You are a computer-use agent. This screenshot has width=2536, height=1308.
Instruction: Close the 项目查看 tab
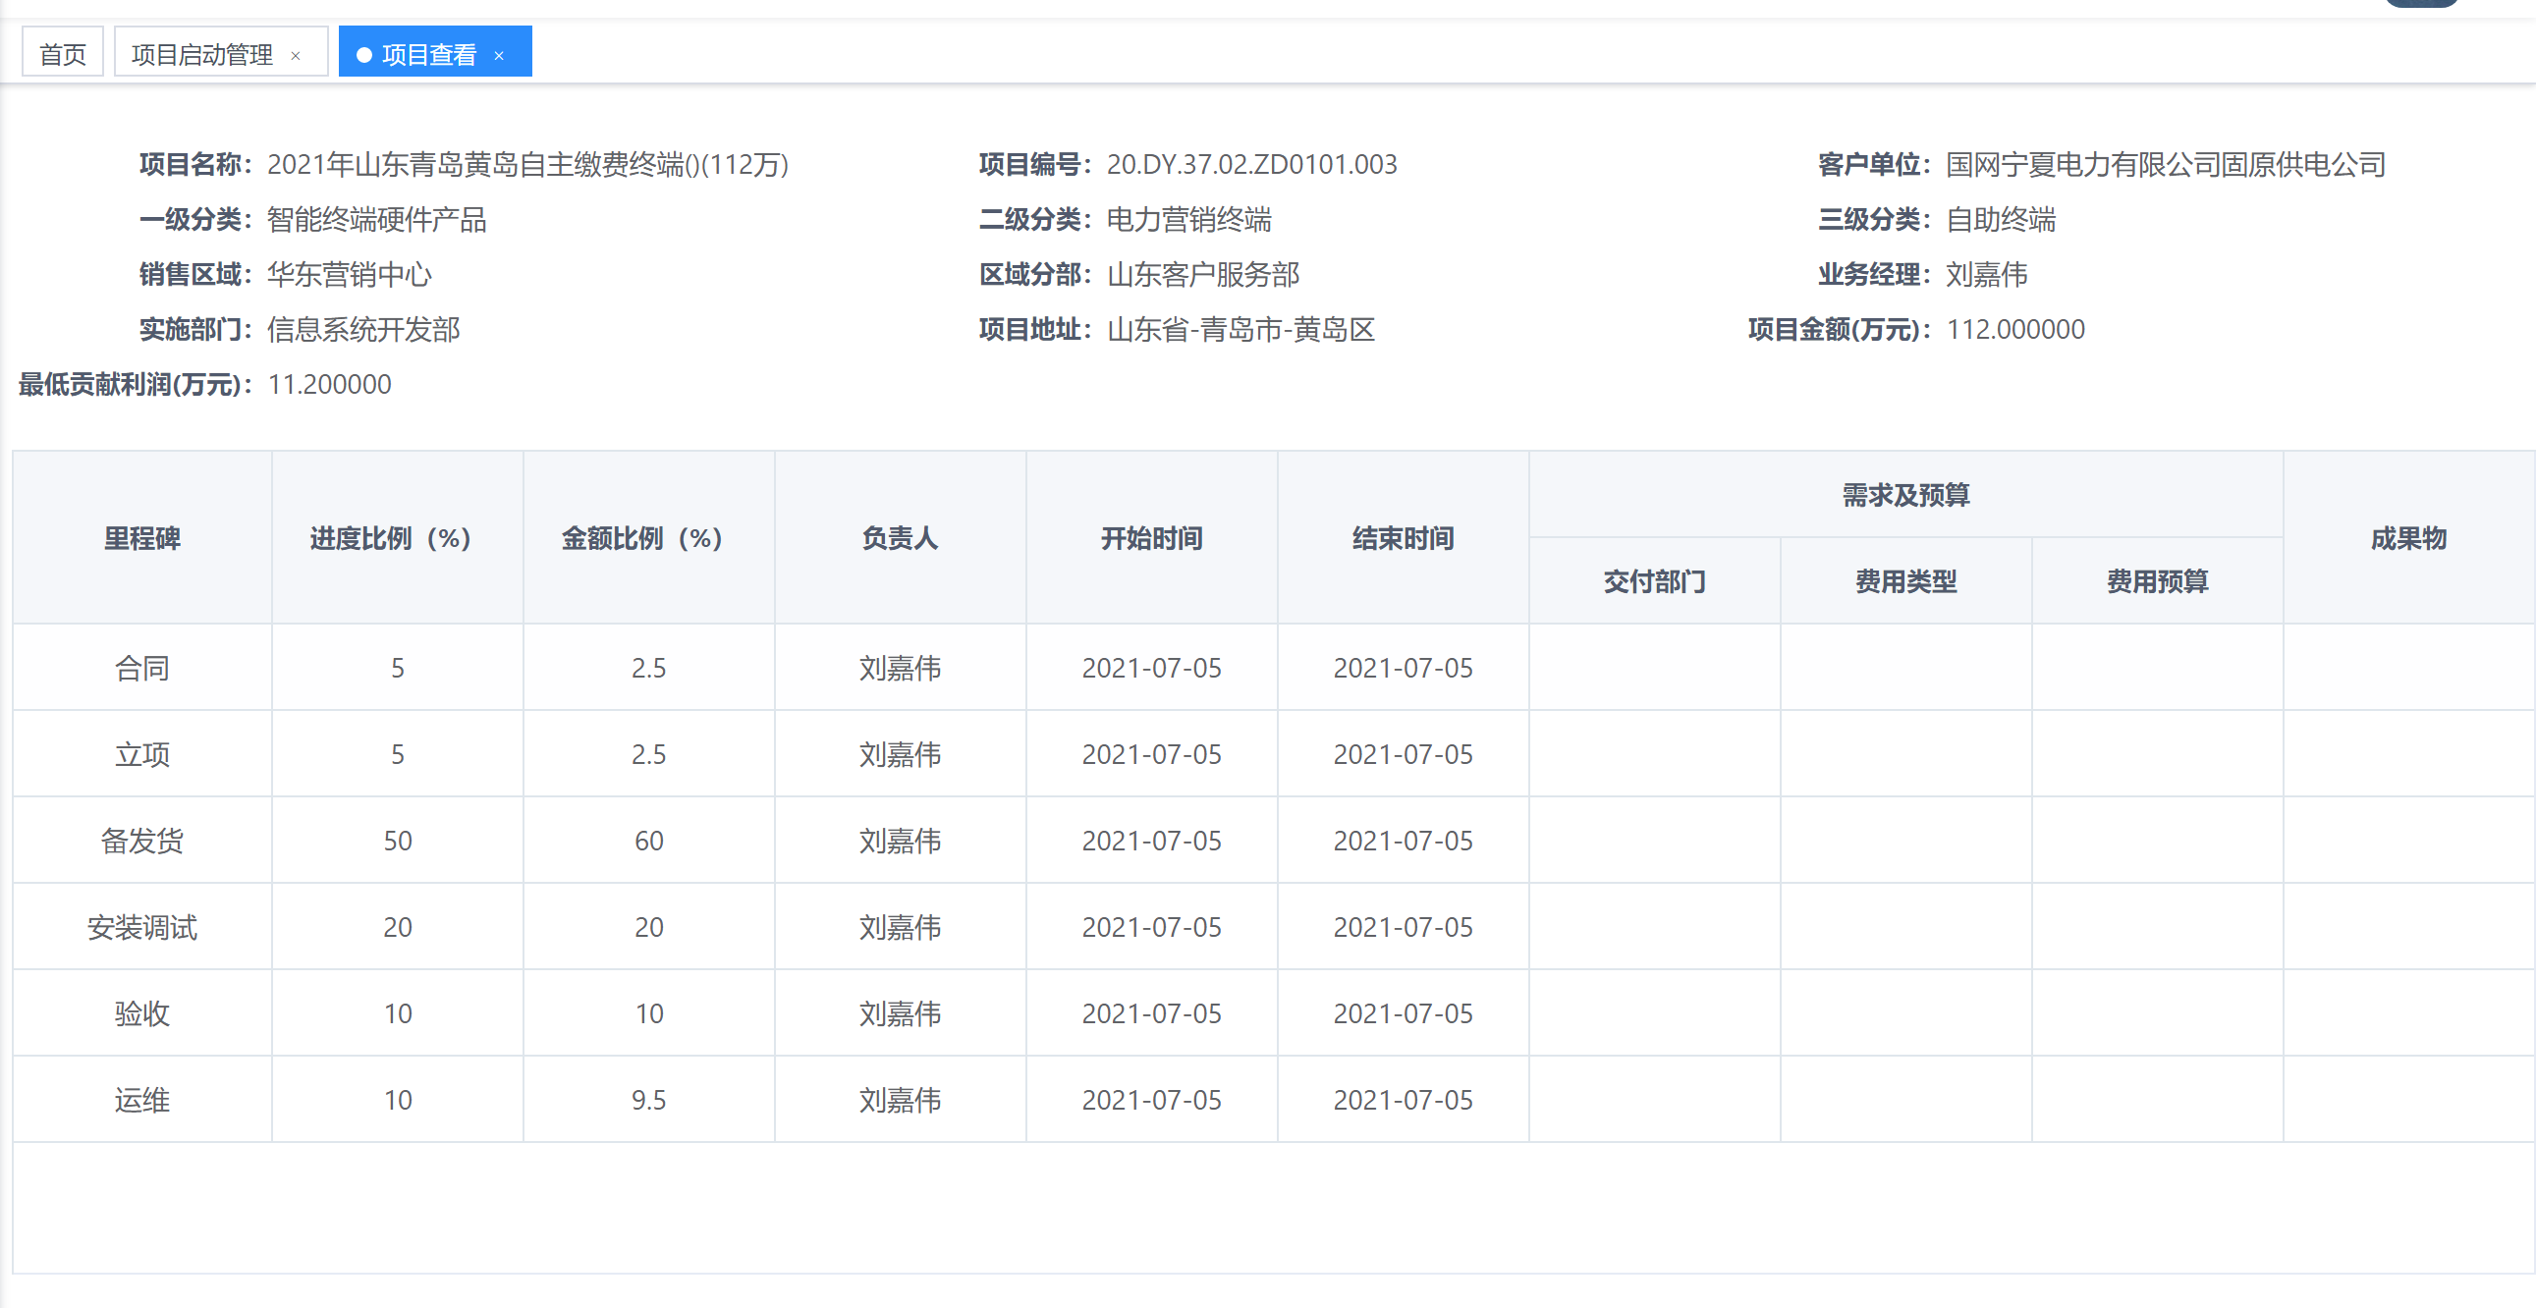pyautogui.click(x=499, y=56)
